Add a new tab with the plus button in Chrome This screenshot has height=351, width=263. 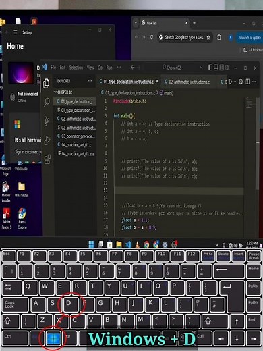[194, 23]
